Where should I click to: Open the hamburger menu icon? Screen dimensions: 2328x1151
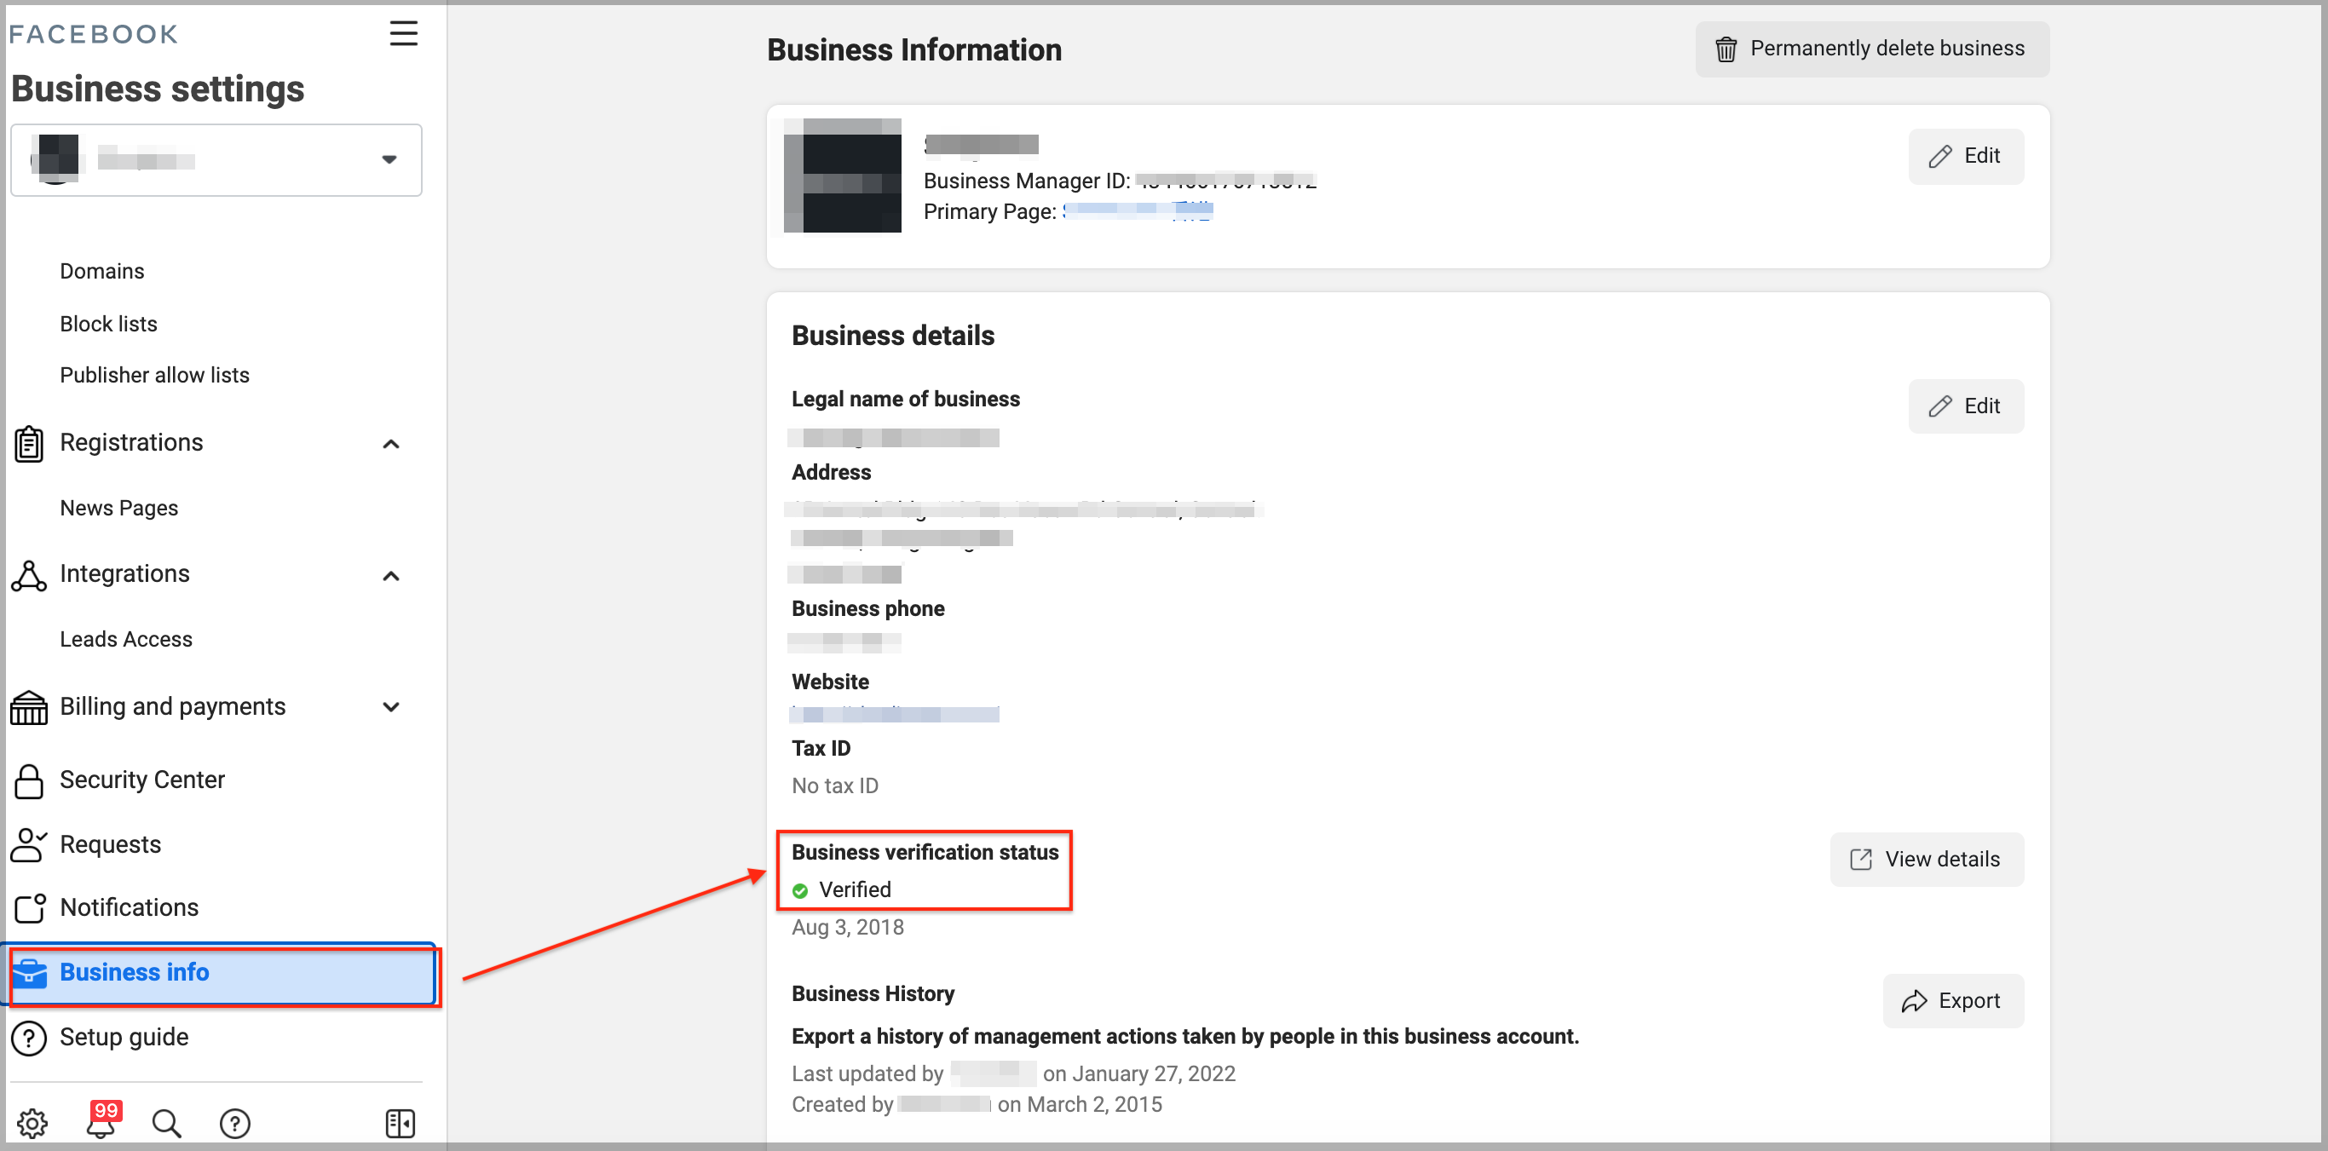[x=403, y=33]
